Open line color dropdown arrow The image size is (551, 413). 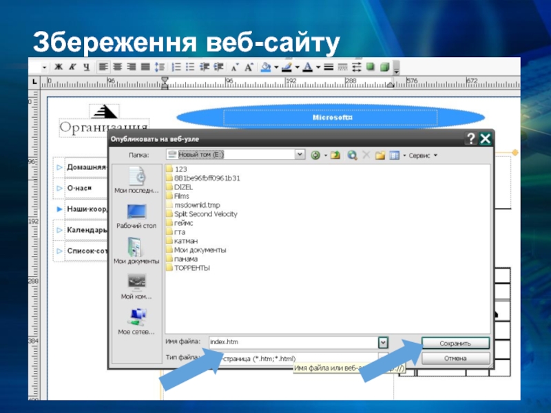[298, 67]
